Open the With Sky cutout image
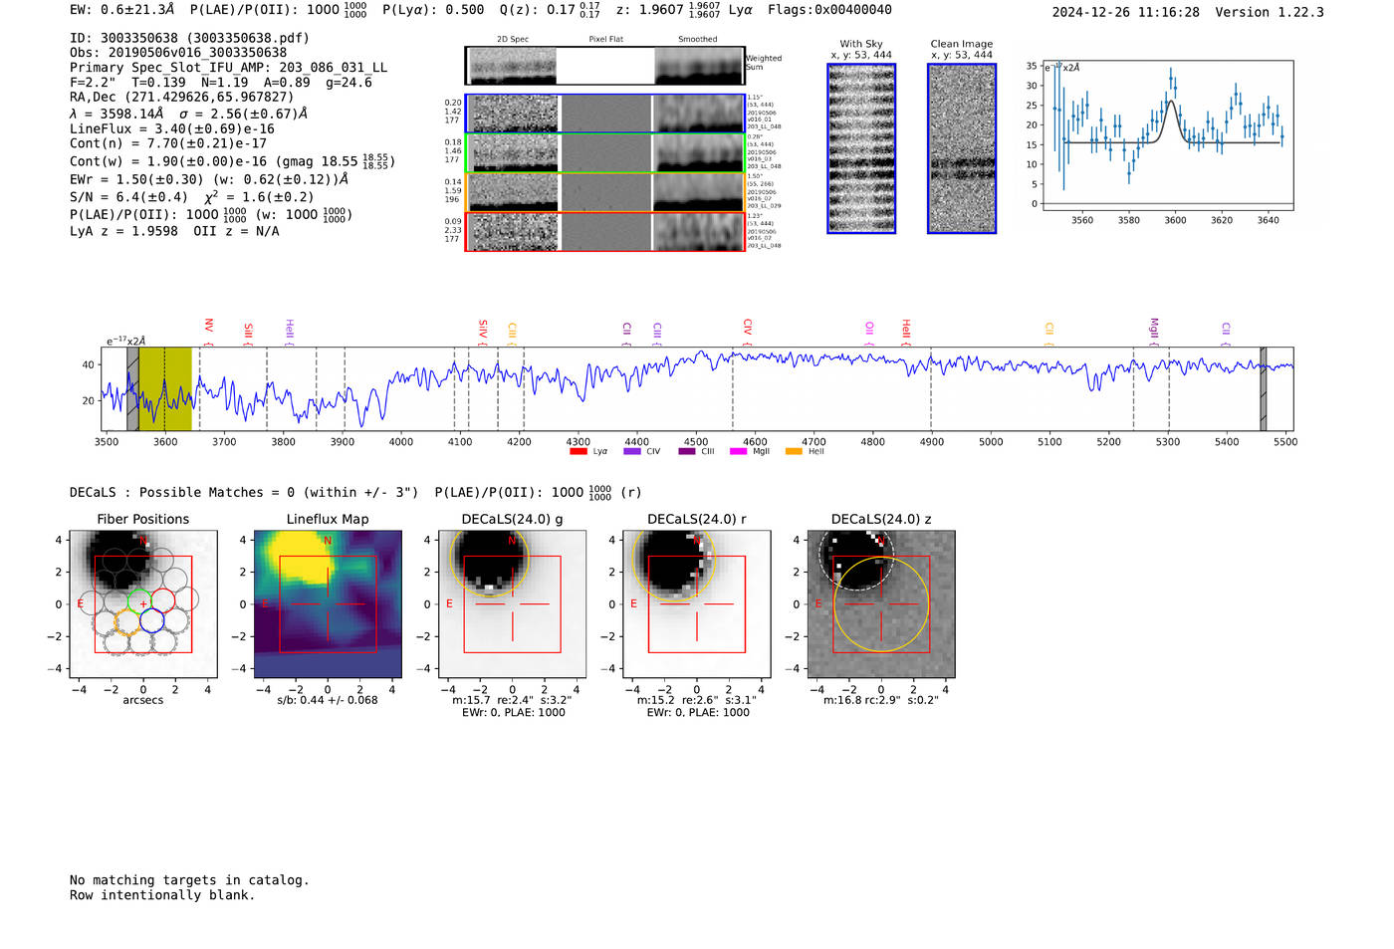 click(861, 148)
